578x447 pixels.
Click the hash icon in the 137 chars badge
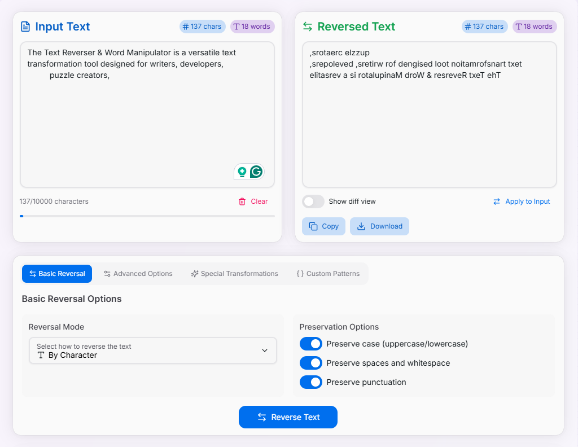coord(185,27)
